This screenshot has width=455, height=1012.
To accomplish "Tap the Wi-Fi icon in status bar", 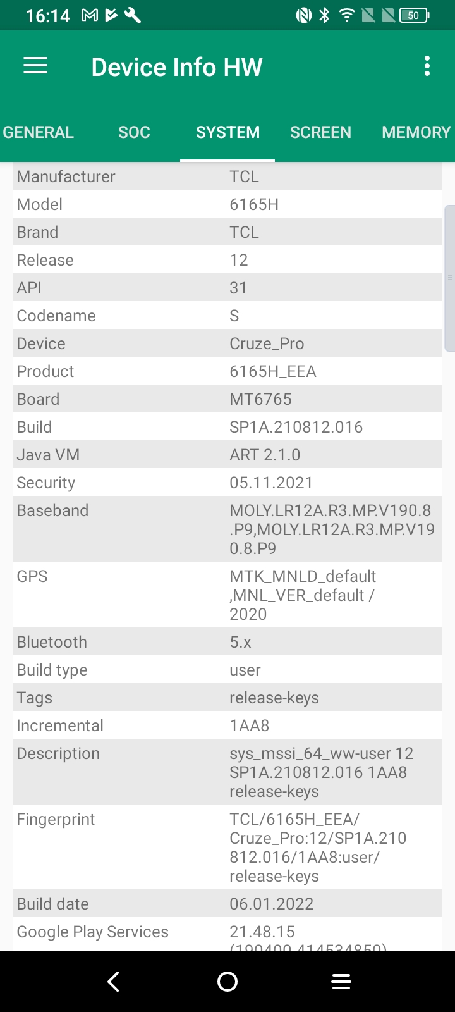I will coord(346,15).
